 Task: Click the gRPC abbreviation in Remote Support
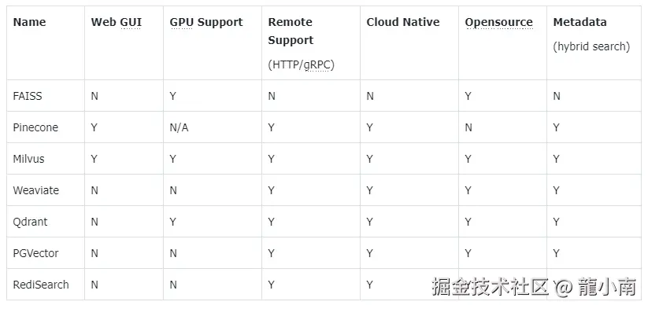(x=319, y=65)
